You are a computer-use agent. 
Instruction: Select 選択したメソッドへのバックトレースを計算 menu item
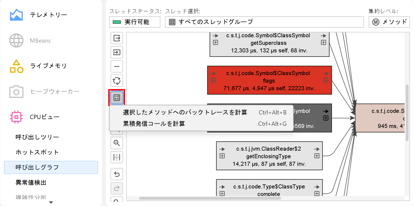(185, 113)
